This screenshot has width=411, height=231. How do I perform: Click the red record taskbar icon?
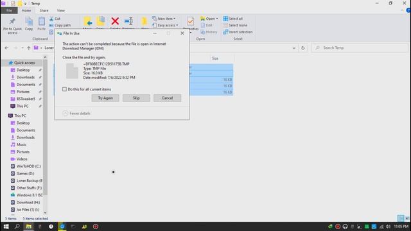click(96, 227)
